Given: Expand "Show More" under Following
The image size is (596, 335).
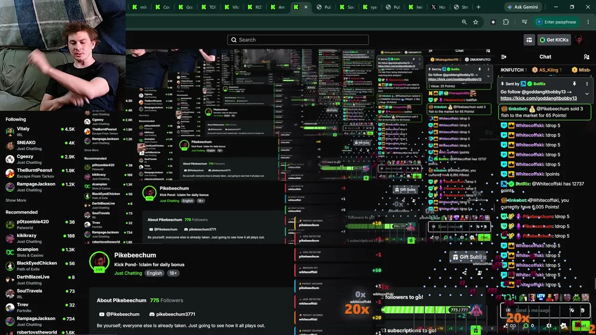Looking at the screenshot, I should click(16, 200).
